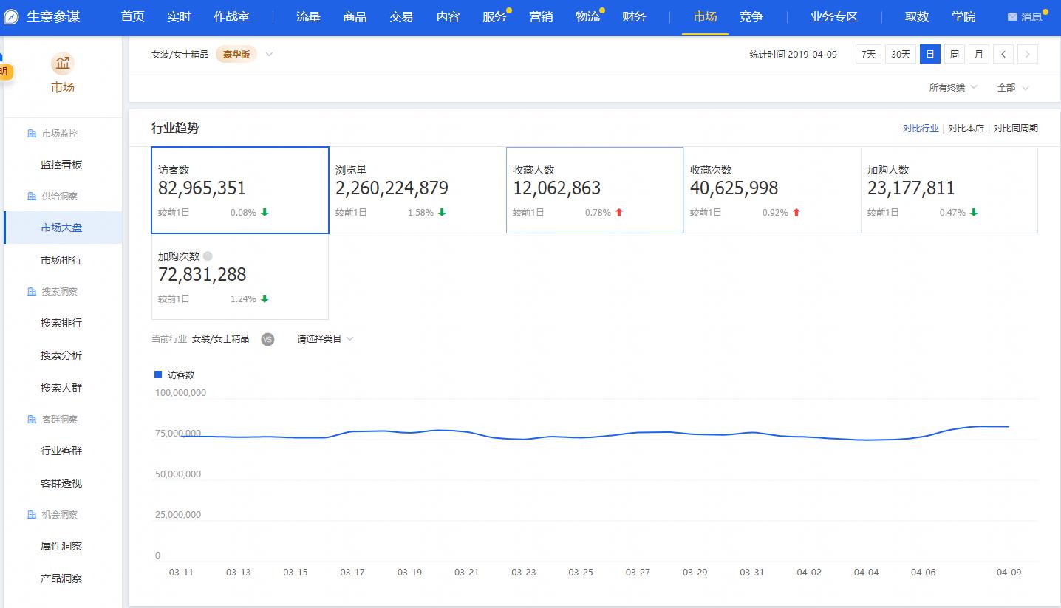Click the 03-11 date label on chart axis
This screenshot has height=608, width=1061.
coord(181,573)
